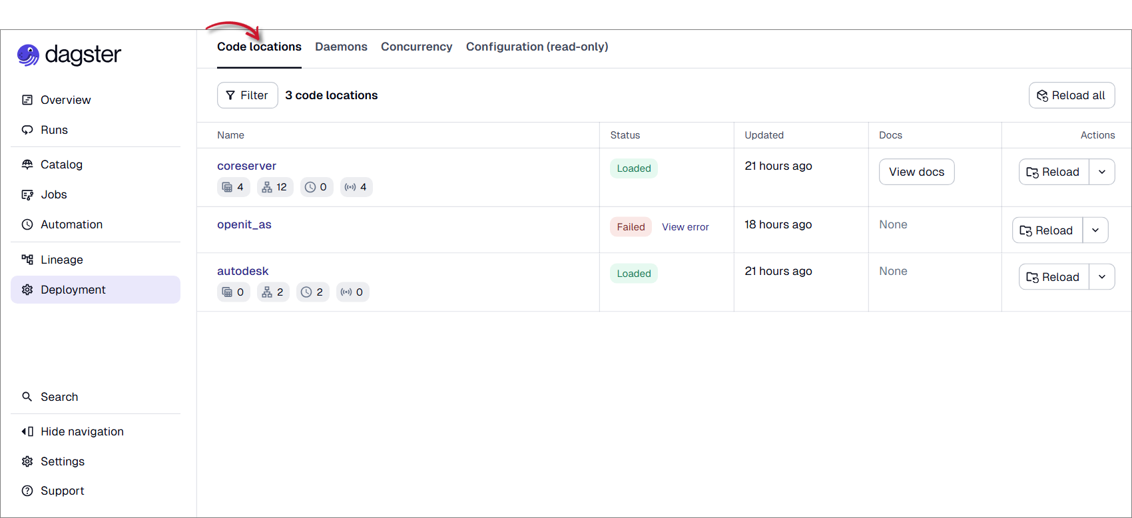This screenshot has width=1132, height=518.
Task: Open the Concurrency tab
Action: 416,47
